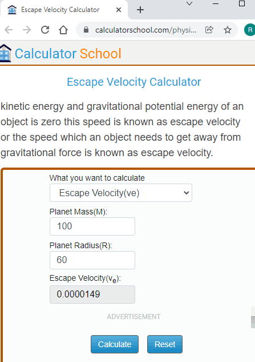The height and width of the screenshot is (362, 255).
Task: Focus the Planet Mass input field
Action: click(92, 226)
